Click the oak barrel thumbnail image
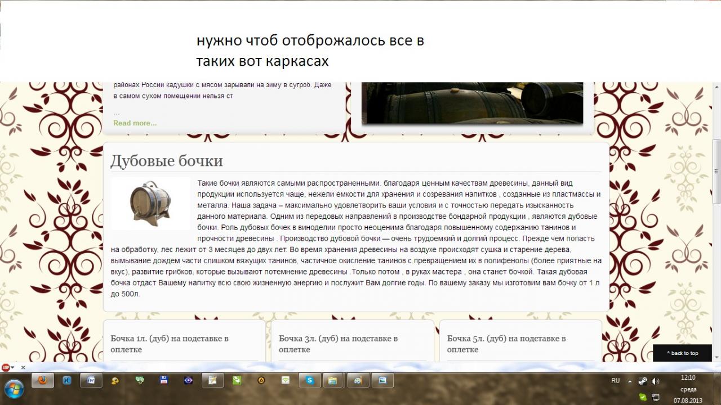 tap(150, 204)
